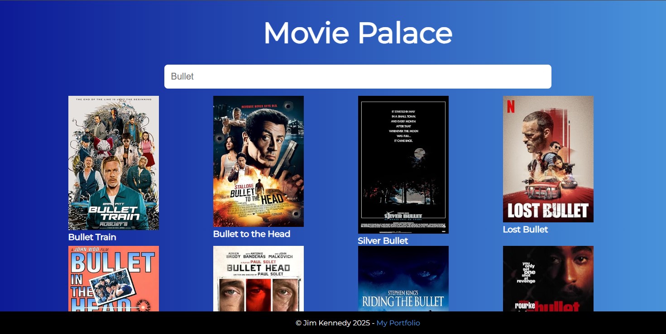This screenshot has width=666, height=334.
Task: Click the "Silver Bullet" title text
Action: pos(383,241)
